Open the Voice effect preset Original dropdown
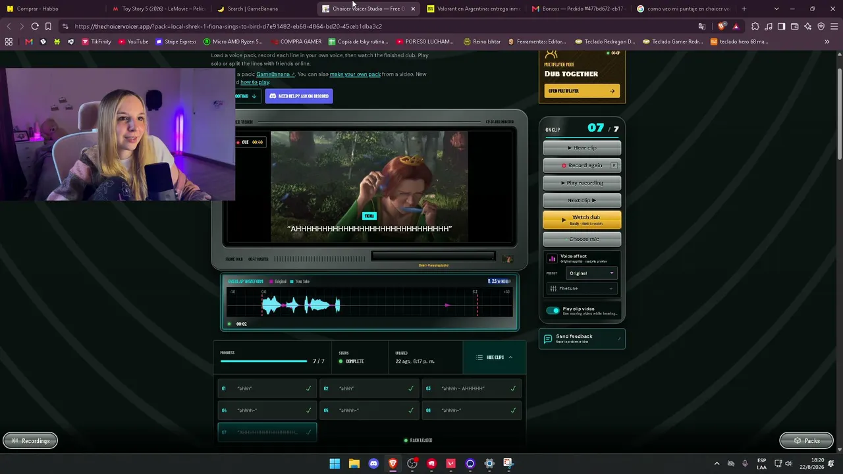Image resolution: width=843 pixels, height=474 pixels. pyautogui.click(x=591, y=273)
